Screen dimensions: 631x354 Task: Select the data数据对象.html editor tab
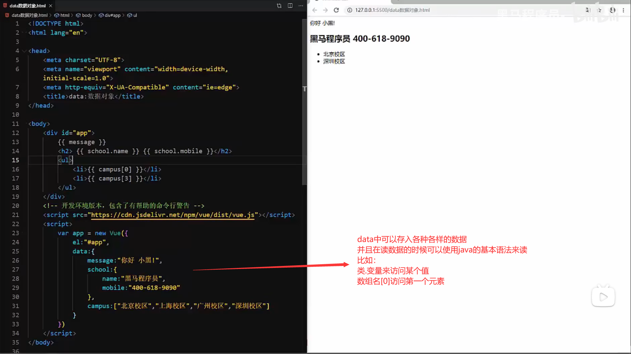point(27,6)
